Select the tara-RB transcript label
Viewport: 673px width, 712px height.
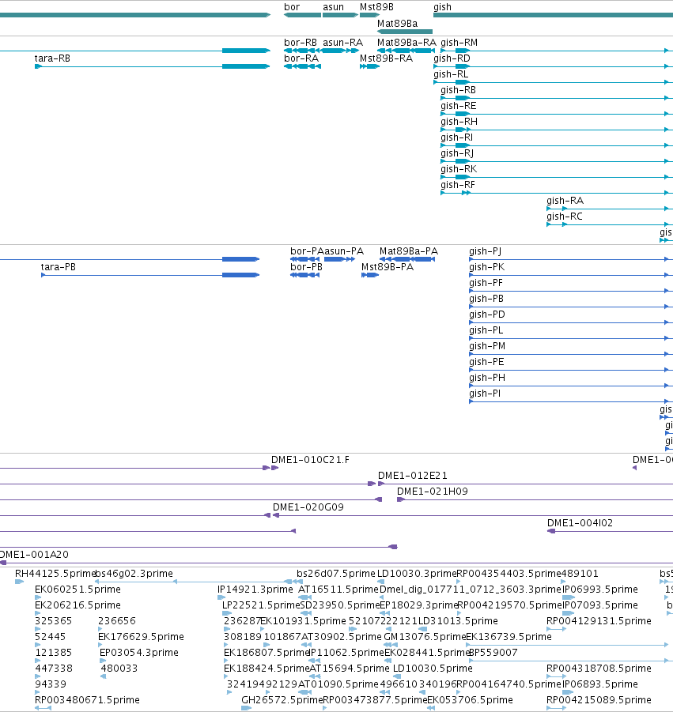coord(52,58)
